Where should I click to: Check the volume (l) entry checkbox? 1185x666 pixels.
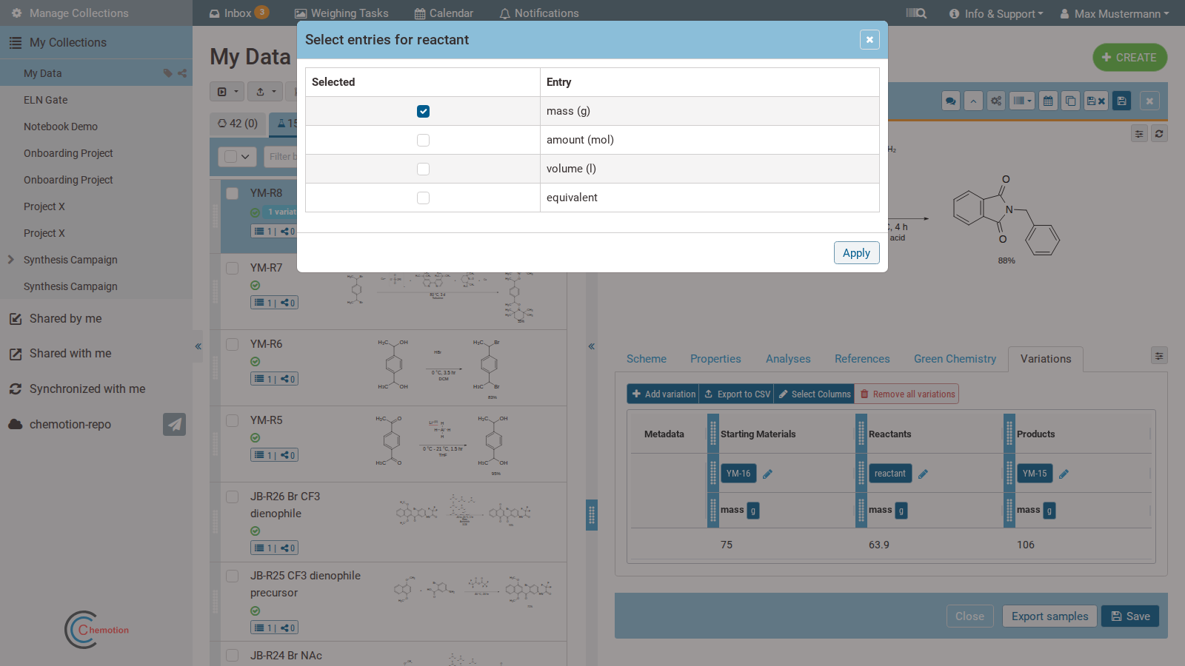pyautogui.click(x=423, y=169)
